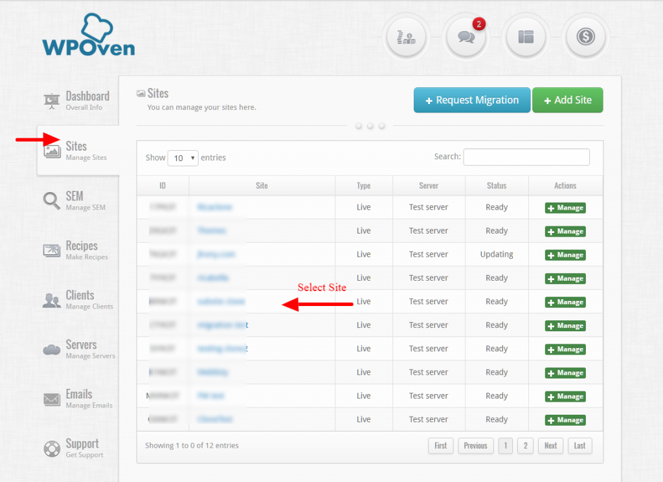Sort table by ID column
Image resolution: width=663 pixels, height=482 pixels.
pos(163,186)
